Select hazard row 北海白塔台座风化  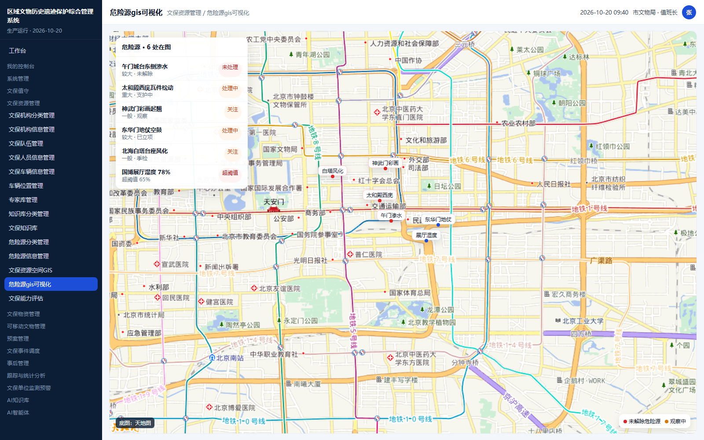182,154
